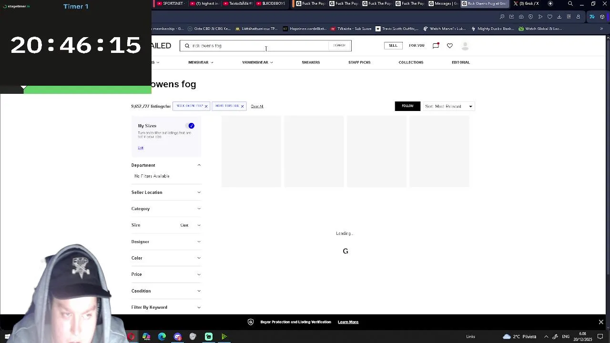Expand the Filter By Keyword section
Image resolution: width=610 pixels, height=343 pixels.
click(166, 307)
